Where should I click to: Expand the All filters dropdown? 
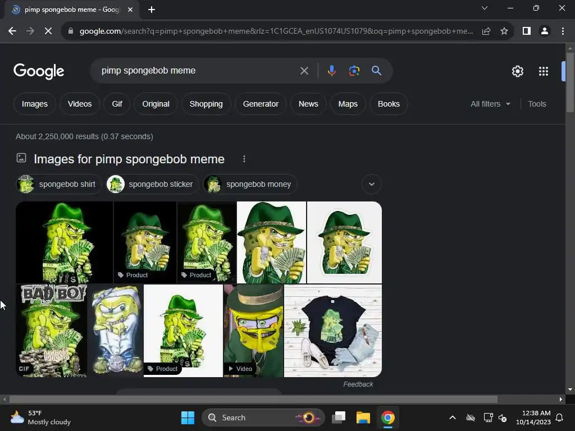point(490,104)
